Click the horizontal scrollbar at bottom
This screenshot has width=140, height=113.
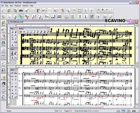(71, 107)
